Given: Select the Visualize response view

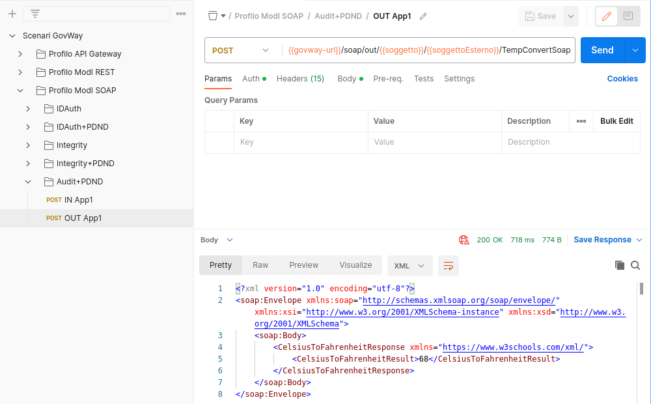Looking at the screenshot, I should click(355, 265).
